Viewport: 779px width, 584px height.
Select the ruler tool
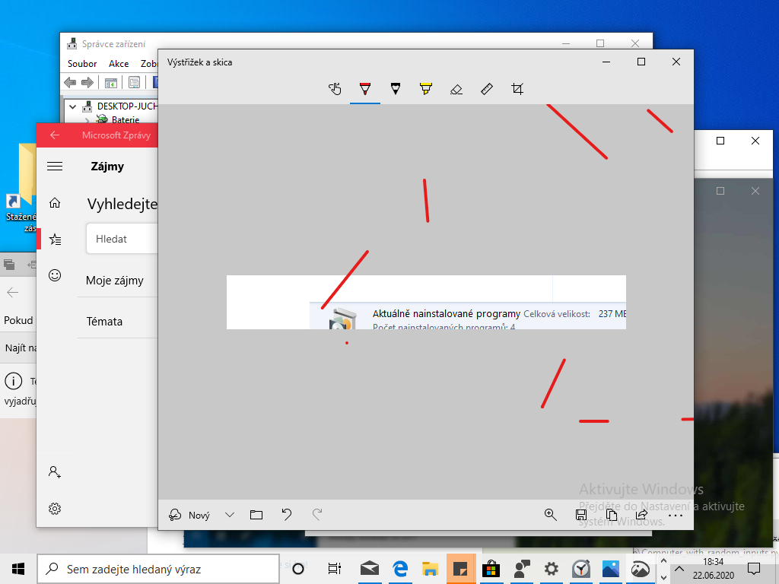click(487, 89)
